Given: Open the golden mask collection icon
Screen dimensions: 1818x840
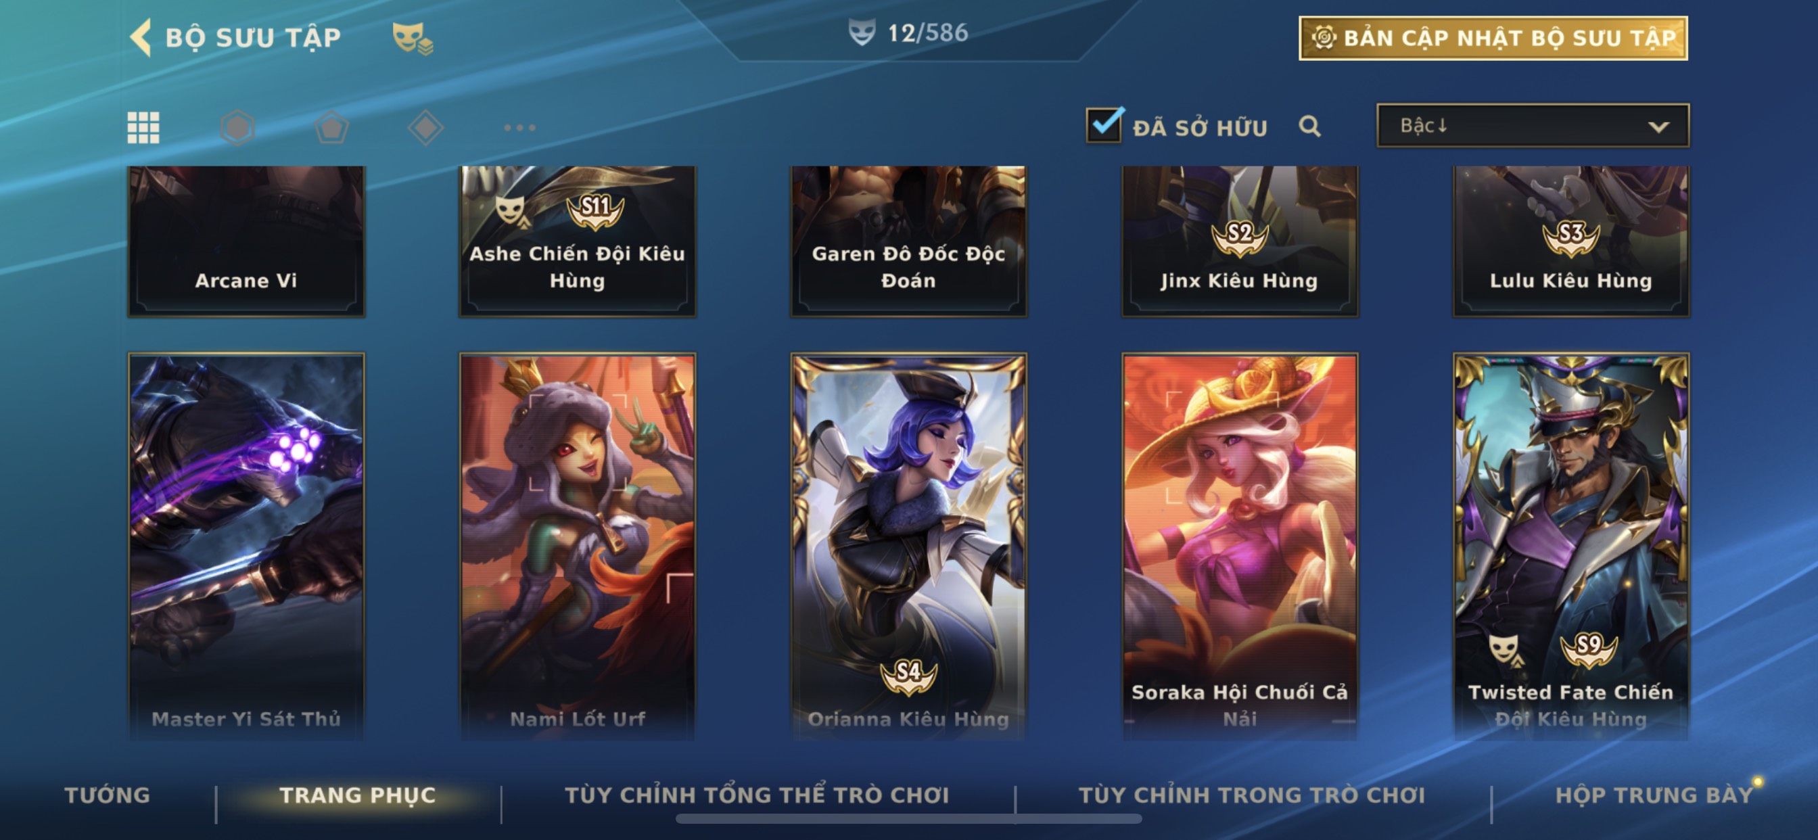Looking at the screenshot, I should point(413,37).
